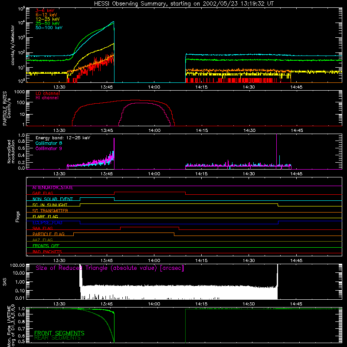
Task: Click the 14:30 tick label under SAS plot
Action: [249, 304]
